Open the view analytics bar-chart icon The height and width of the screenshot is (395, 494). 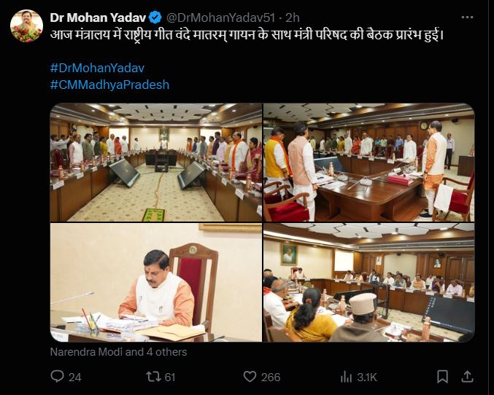(347, 376)
